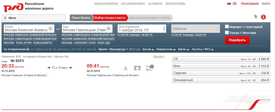The width and height of the screenshot is (275, 112).
Task: Expand the Багаж filter
Action: [148, 49]
